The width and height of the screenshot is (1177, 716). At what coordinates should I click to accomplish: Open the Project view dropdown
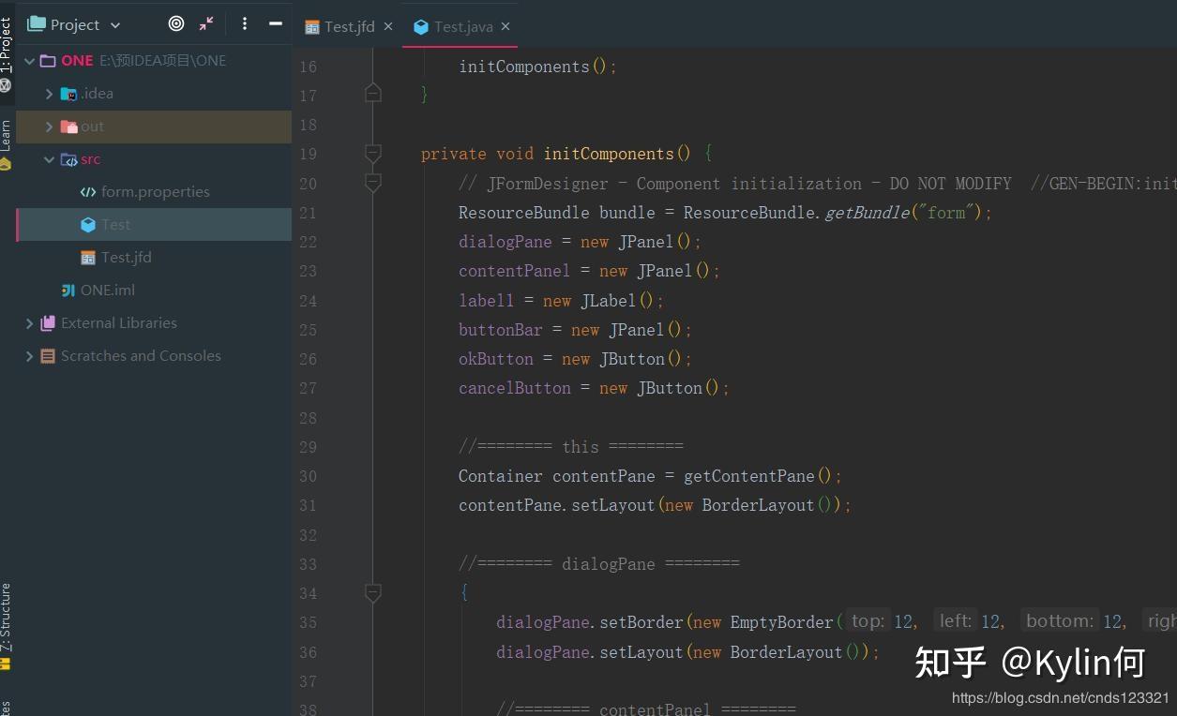pos(115,25)
